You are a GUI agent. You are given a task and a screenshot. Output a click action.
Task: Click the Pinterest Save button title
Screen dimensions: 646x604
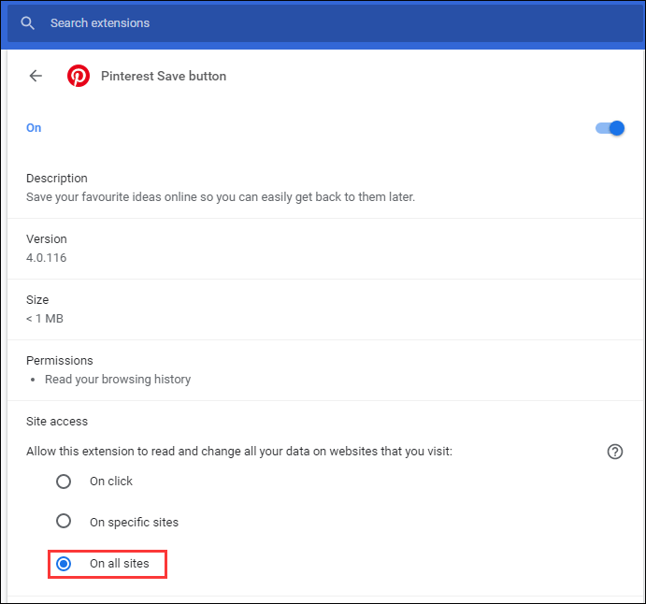[x=164, y=76]
